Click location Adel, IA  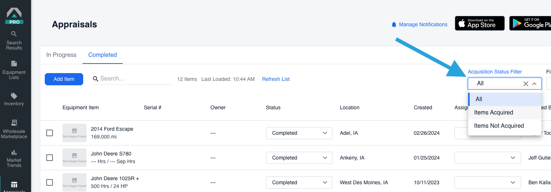click(x=349, y=133)
